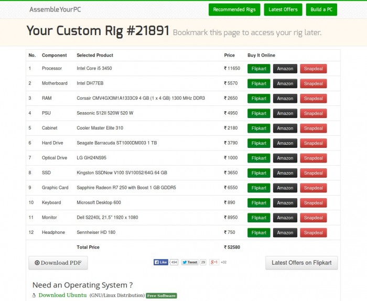Viewport: 367px width, 301px height.
Task: Follow the Download Ubuntu link
Action: (62, 295)
